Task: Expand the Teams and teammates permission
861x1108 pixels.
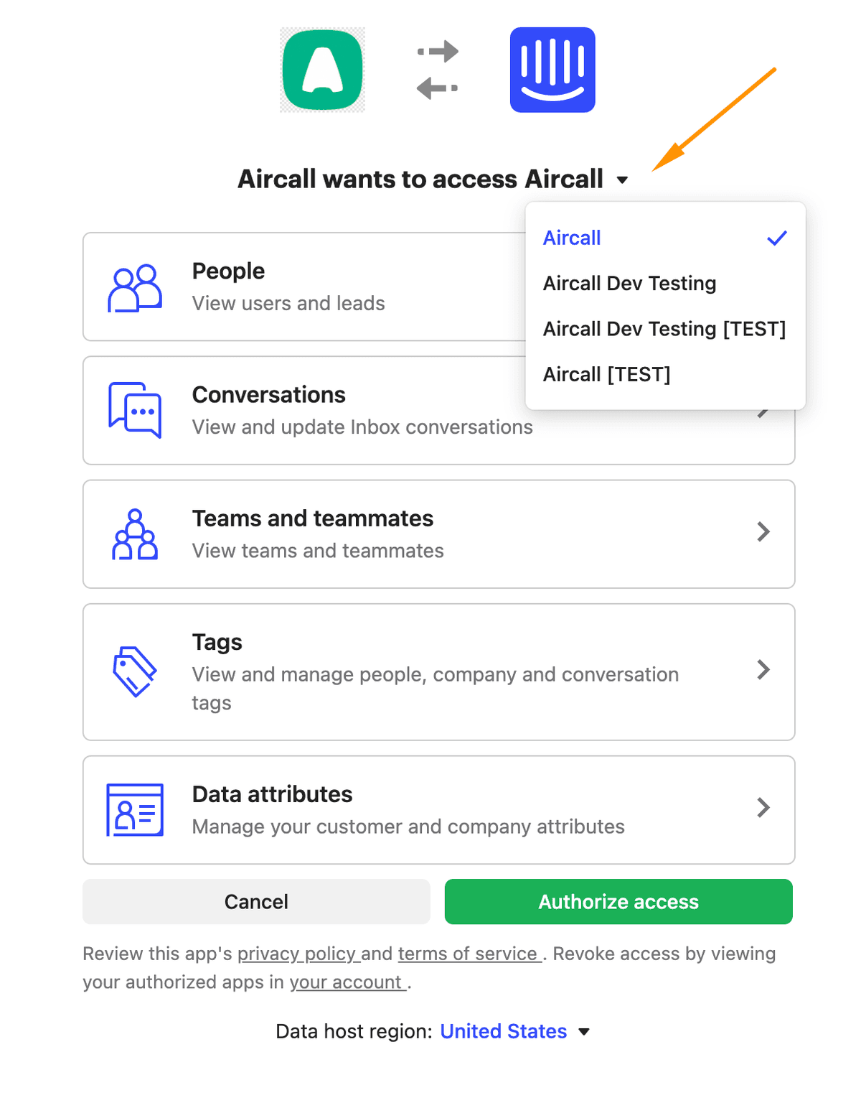Action: coord(763,532)
